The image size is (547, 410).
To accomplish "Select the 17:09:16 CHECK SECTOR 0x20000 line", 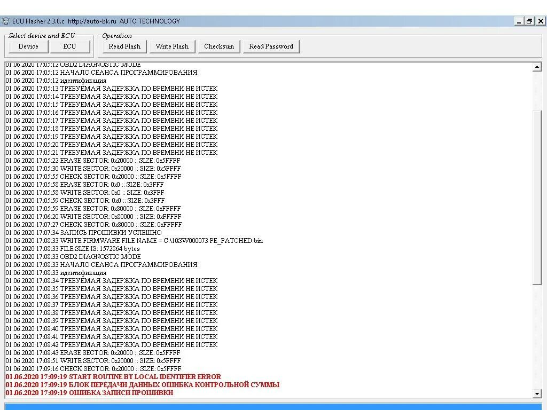I will pyautogui.click(x=93, y=369).
